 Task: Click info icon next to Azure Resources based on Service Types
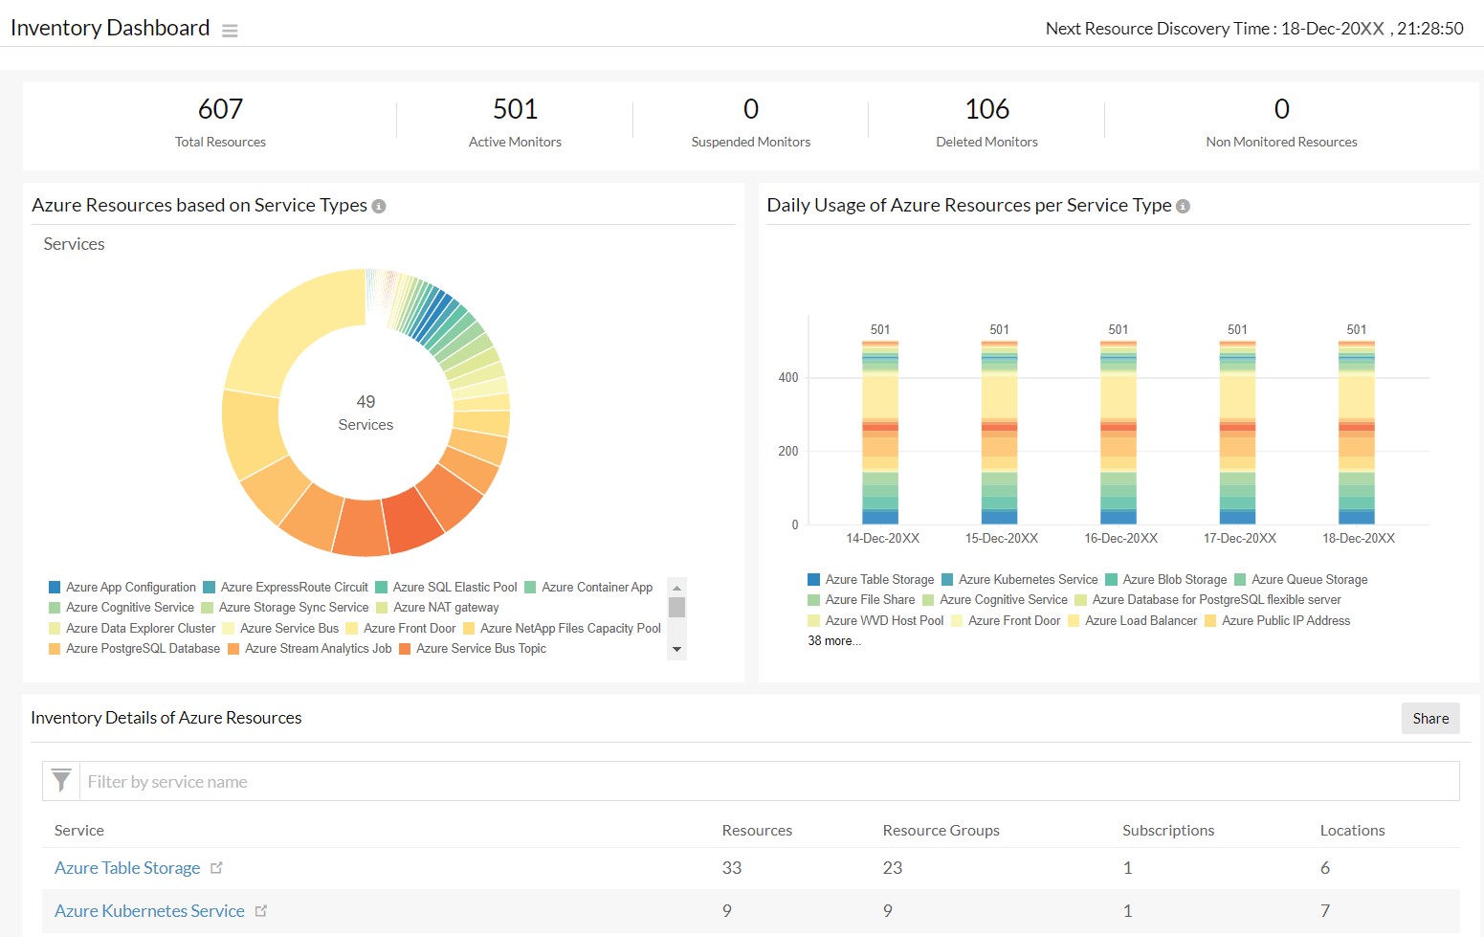click(379, 206)
